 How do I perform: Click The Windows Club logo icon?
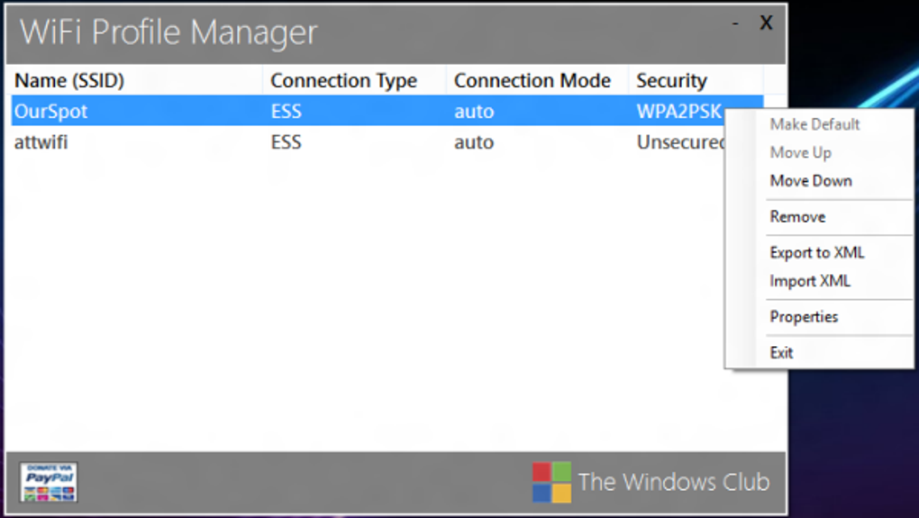(x=551, y=482)
